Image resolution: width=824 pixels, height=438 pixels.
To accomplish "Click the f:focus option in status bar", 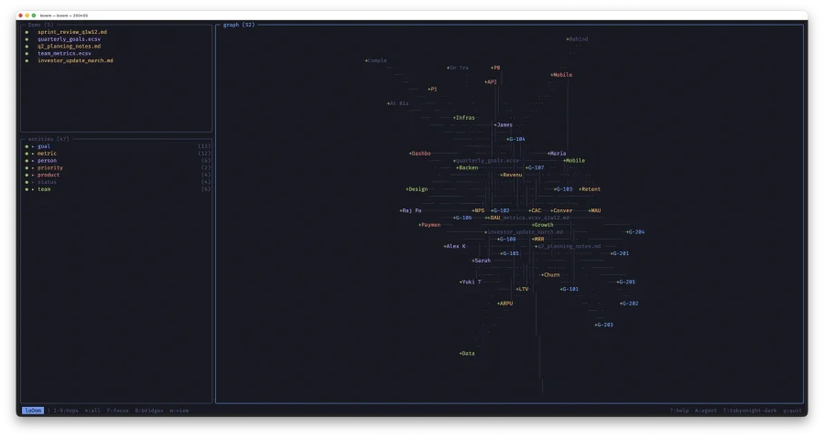I will pos(118,411).
